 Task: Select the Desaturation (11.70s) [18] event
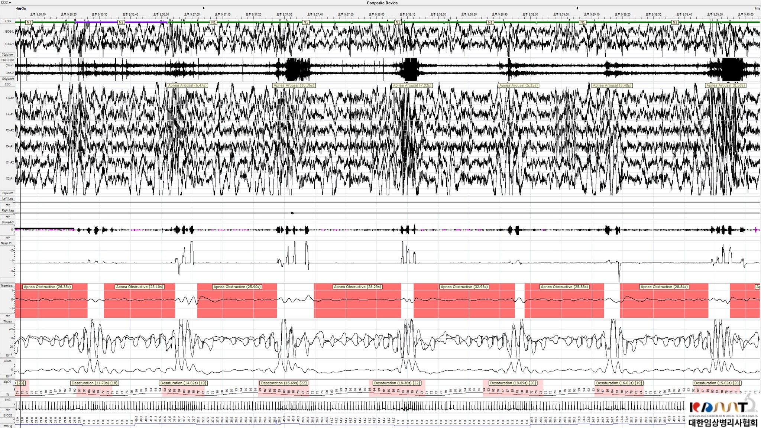pos(94,383)
